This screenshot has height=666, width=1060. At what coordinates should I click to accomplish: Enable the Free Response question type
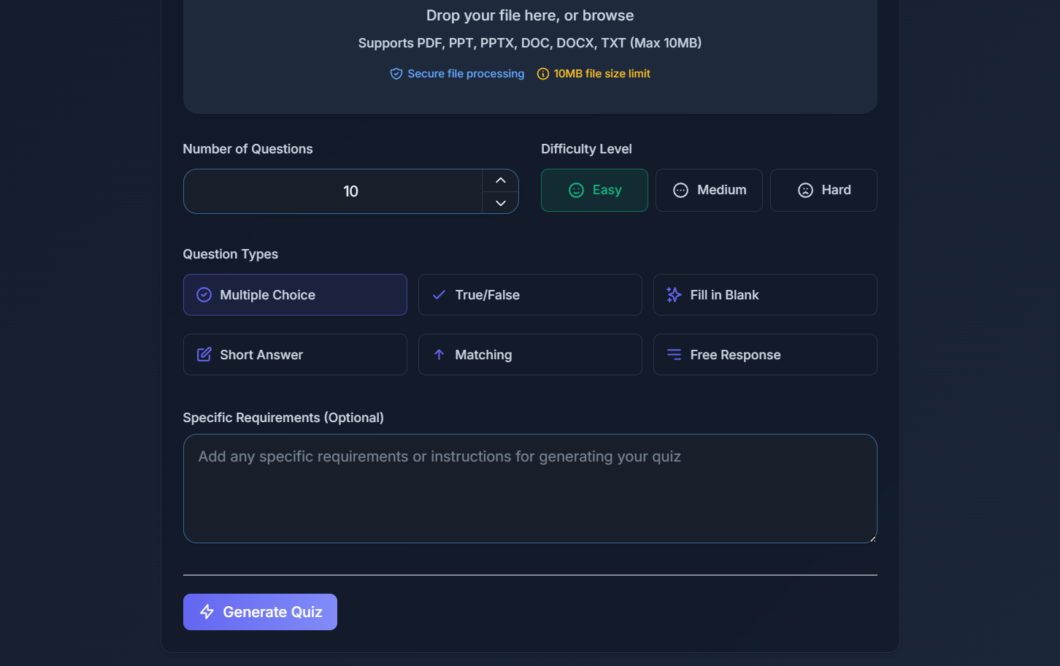pos(764,354)
